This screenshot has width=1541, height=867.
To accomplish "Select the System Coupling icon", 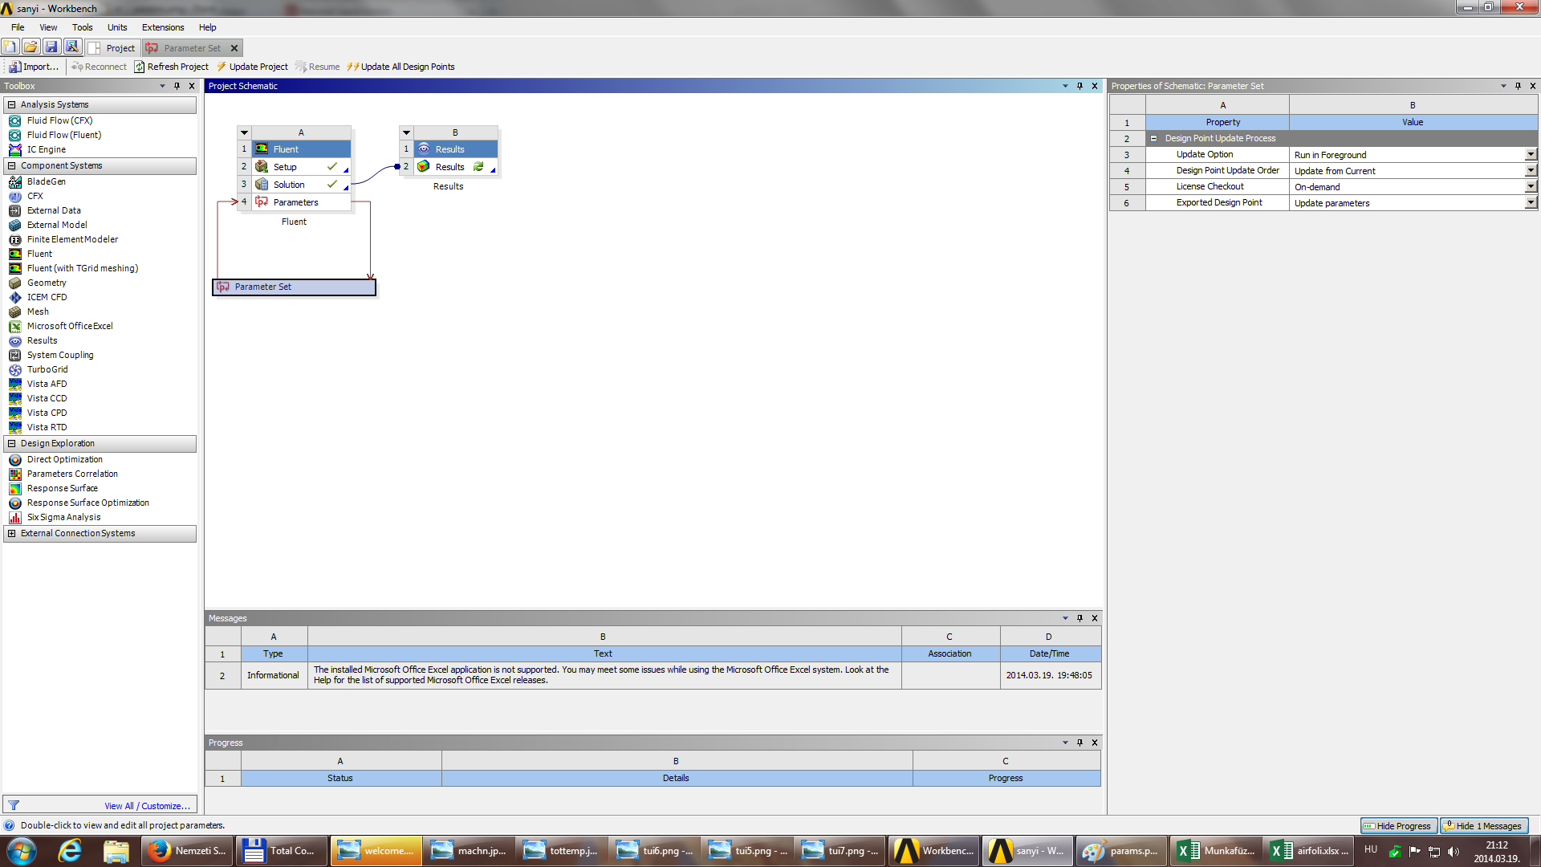I will 14,355.
